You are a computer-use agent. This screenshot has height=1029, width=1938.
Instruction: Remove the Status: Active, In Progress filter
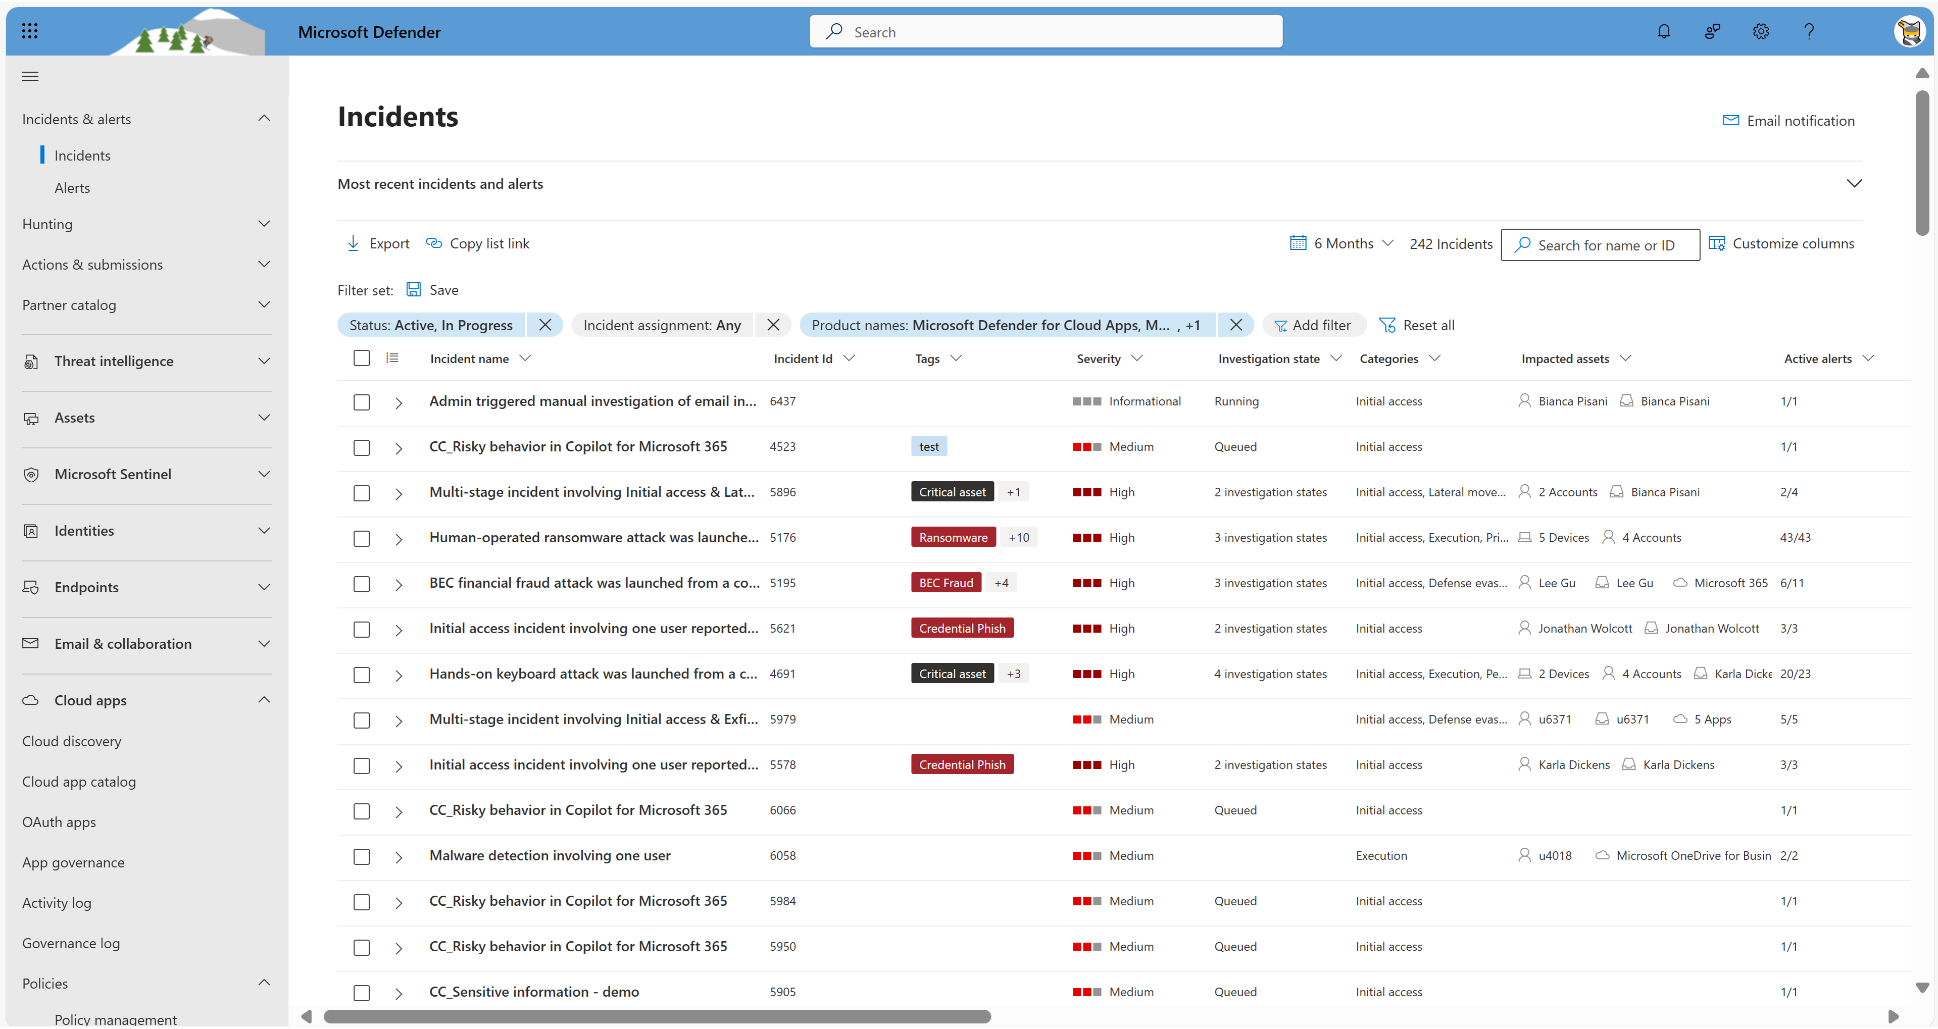coord(545,325)
